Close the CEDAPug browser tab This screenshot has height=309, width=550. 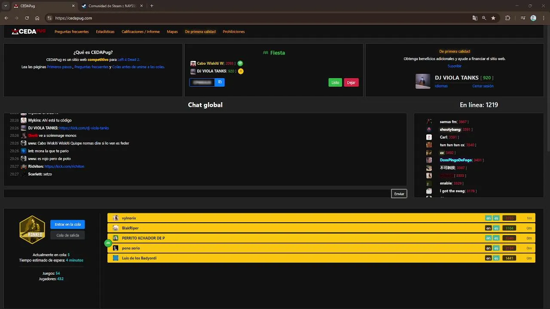(73, 6)
